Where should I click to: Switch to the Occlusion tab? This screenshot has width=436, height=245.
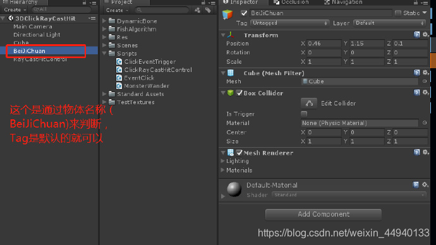tap(291, 3)
